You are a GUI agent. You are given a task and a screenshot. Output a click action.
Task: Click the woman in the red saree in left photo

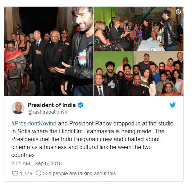14,68
